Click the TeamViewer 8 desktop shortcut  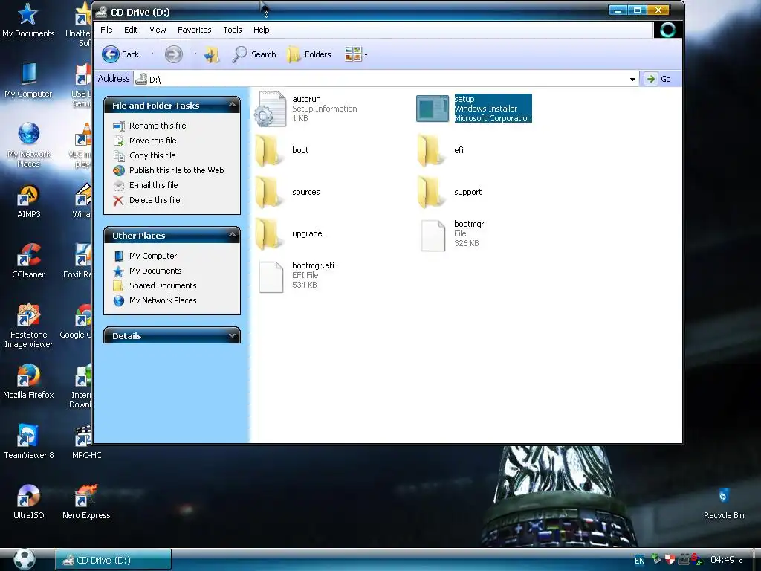[28, 442]
